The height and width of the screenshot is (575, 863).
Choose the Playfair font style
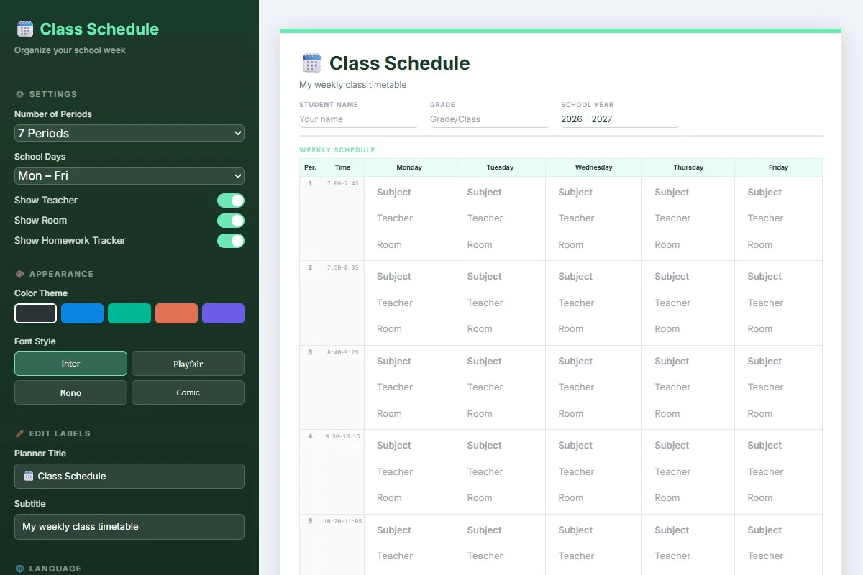point(188,364)
